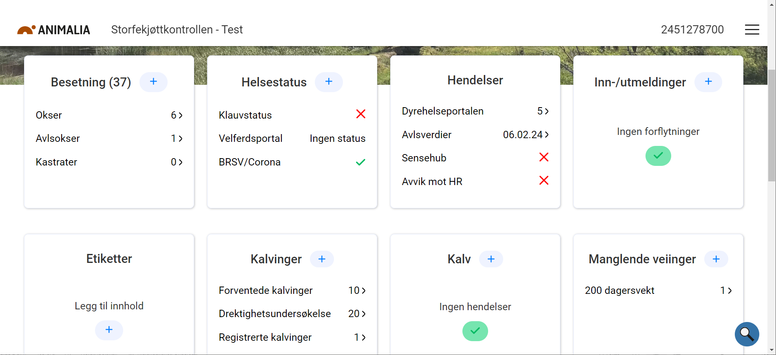776x355 pixels.
Task: Click the vertical page scrollbar
Action: [x=772, y=126]
